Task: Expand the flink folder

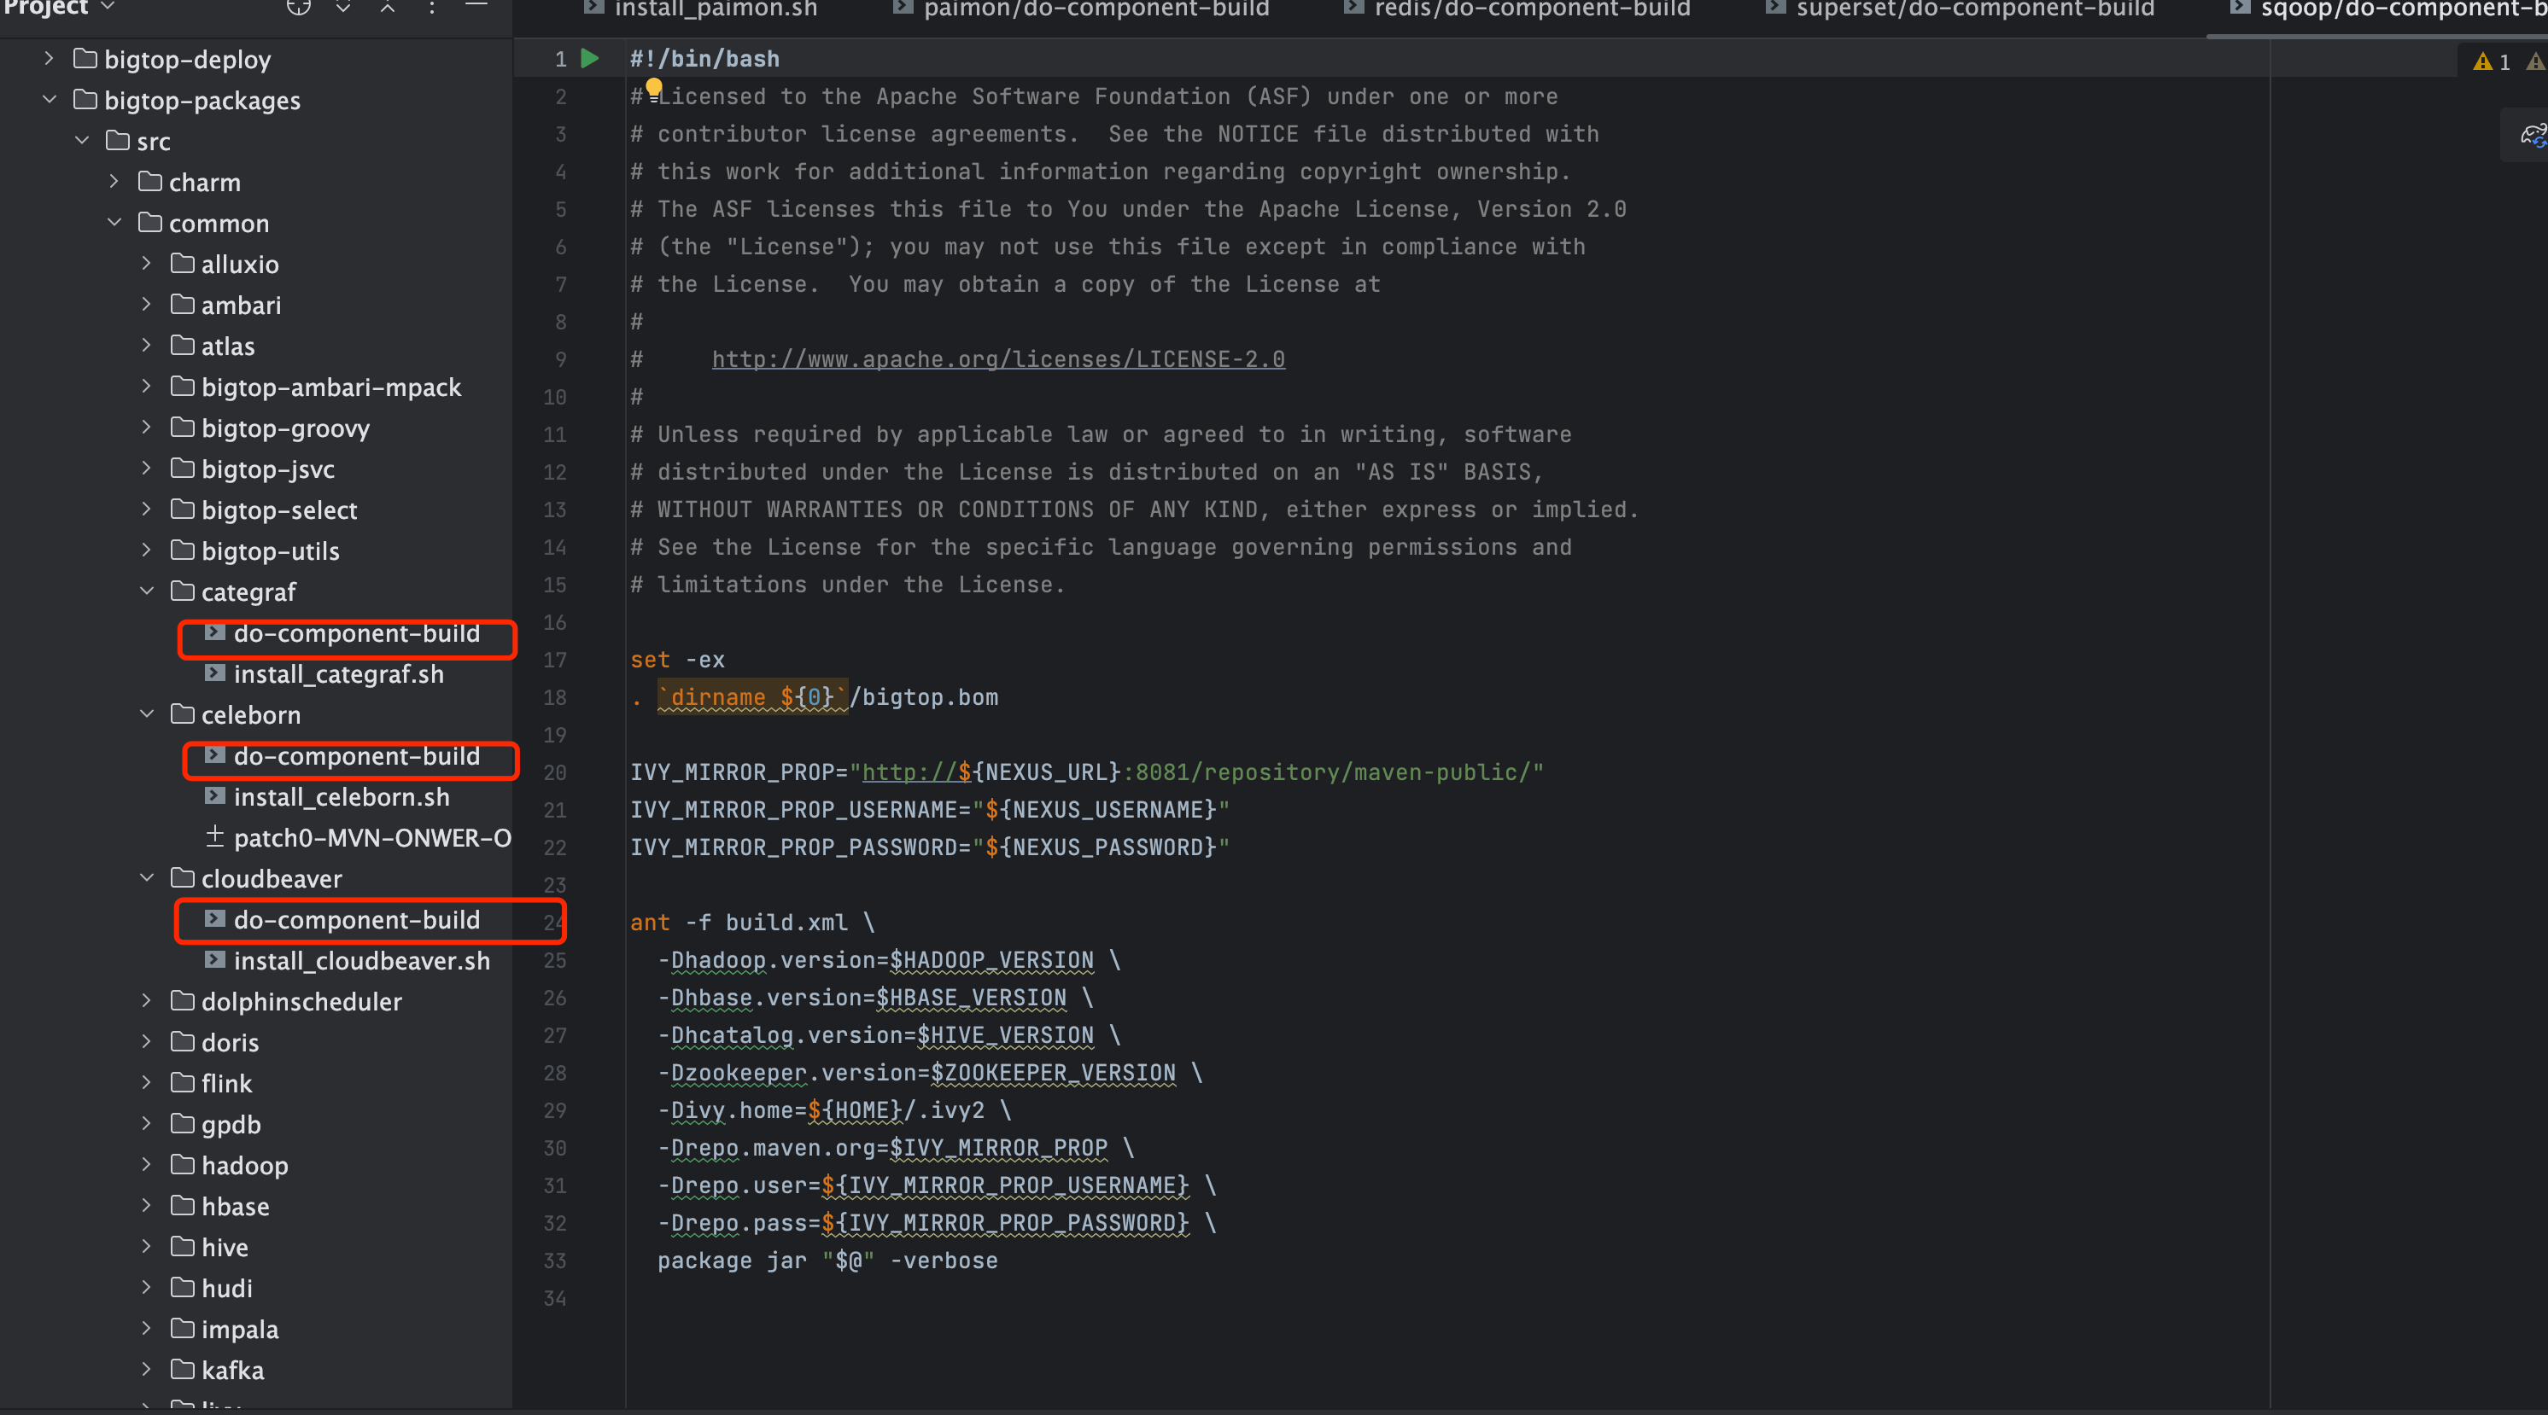Action: [x=146, y=1083]
